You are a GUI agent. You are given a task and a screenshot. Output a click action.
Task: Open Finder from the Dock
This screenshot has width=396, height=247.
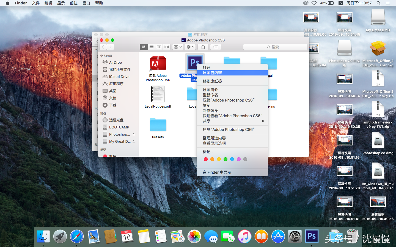click(x=43, y=236)
